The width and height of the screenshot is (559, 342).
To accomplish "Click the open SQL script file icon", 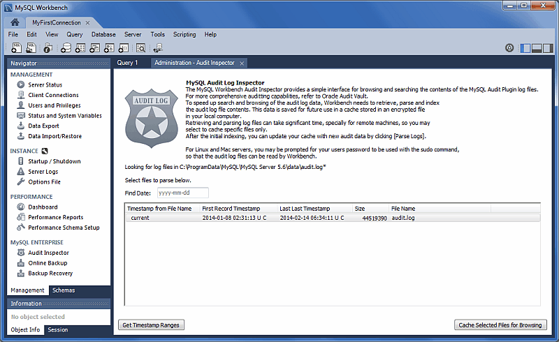I will (31, 47).
